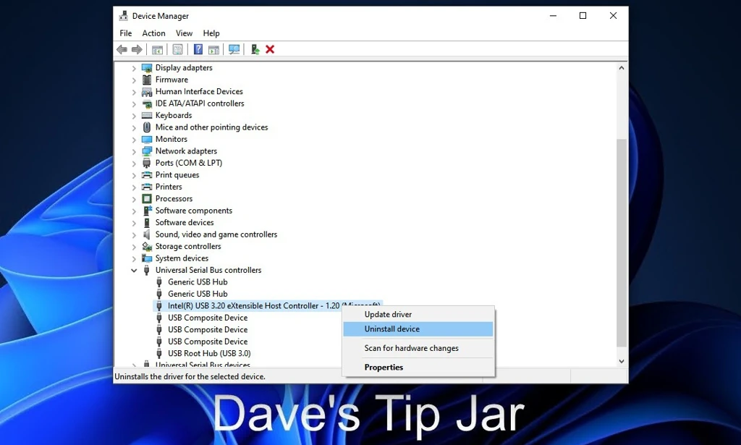The image size is (741, 445).
Task: Click the Firmware chip icon
Action: pos(147,80)
